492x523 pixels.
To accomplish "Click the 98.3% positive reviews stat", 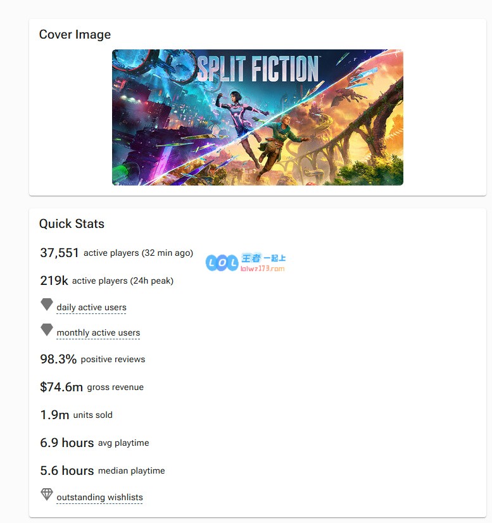I will pos(92,359).
